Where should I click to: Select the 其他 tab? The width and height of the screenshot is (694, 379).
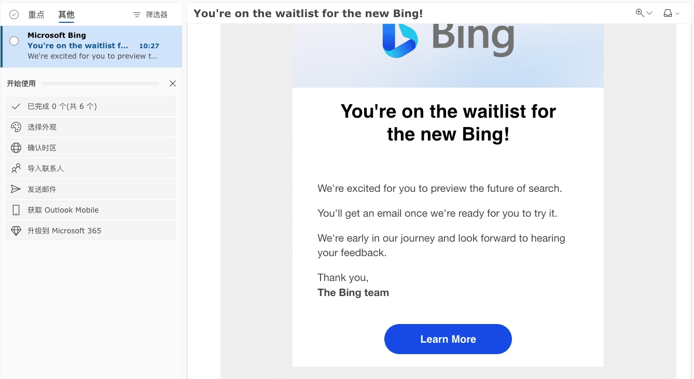pyautogui.click(x=66, y=15)
